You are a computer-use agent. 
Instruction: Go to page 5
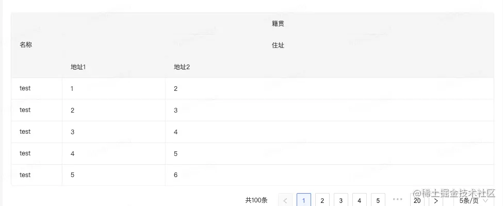coord(378,200)
